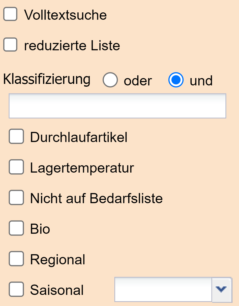Image resolution: width=239 pixels, height=306 pixels.
Task: Click the 'reduzierte Liste' label text
Action: (72, 45)
